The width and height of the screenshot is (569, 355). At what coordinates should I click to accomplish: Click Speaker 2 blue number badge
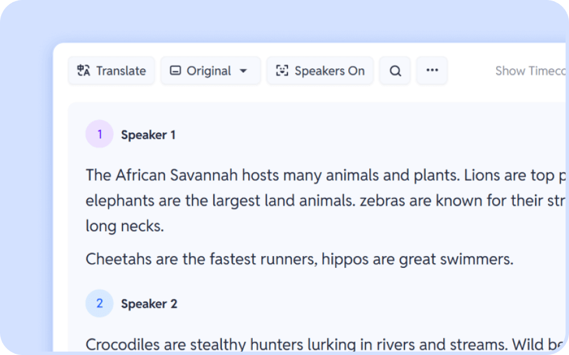[x=100, y=303]
